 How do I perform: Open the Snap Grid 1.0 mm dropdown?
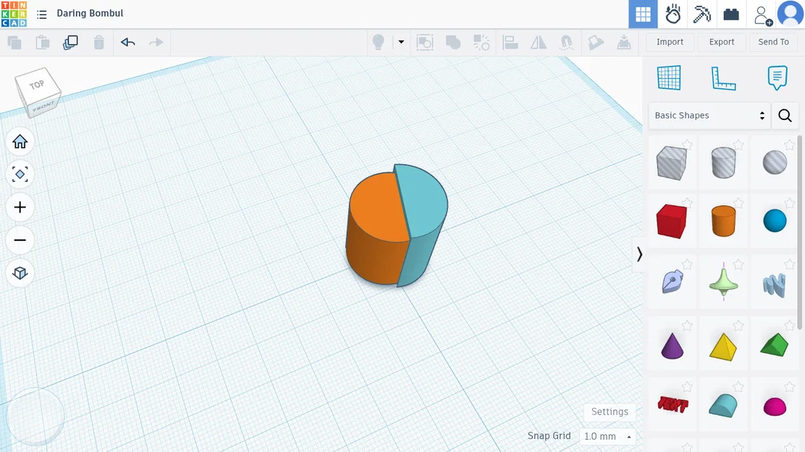click(x=607, y=436)
